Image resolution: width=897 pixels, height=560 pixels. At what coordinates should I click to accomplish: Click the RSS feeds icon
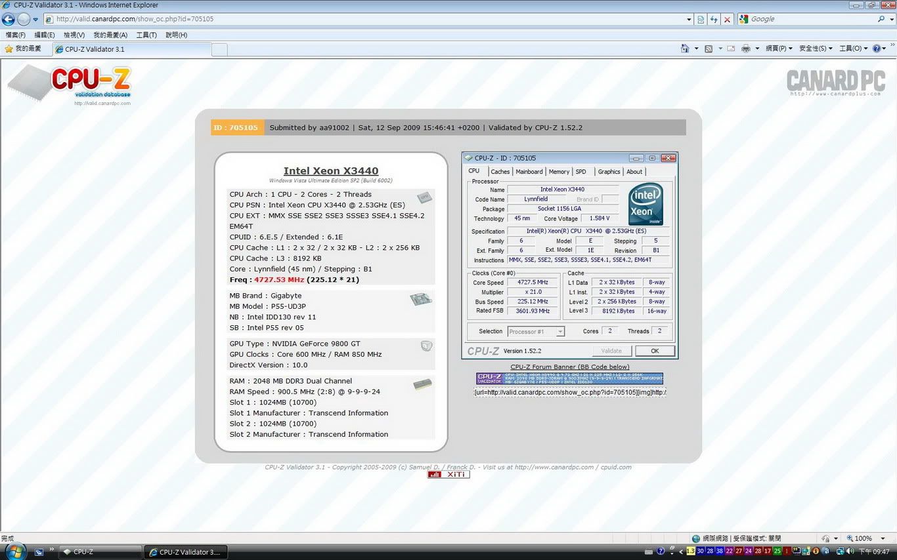click(x=709, y=49)
